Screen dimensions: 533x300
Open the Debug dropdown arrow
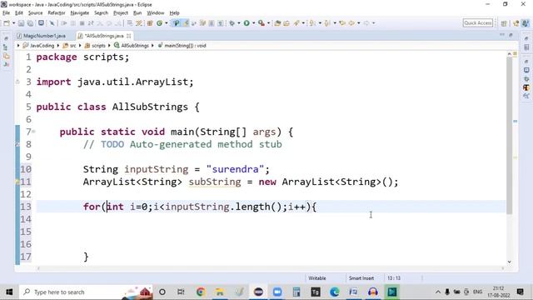click(239, 23)
